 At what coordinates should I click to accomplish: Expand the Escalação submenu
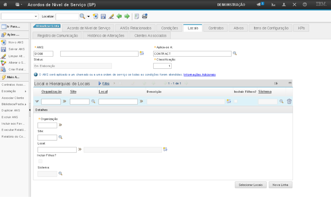[25, 92]
